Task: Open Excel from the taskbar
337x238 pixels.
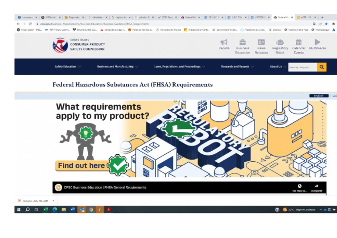Action: tap(46, 210)
